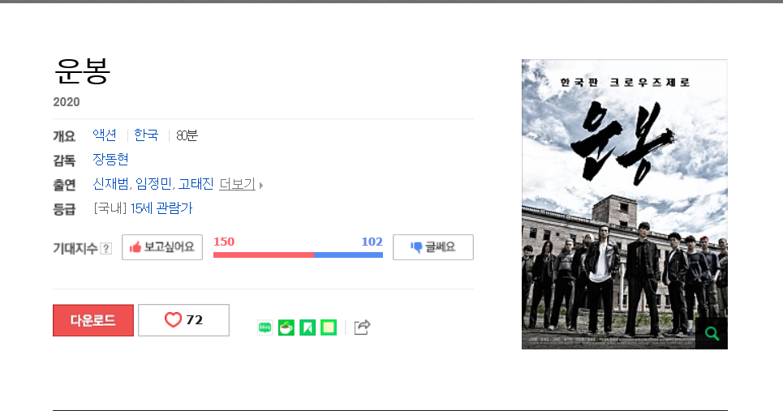Click the green bookmark share icon
Screen dimensions: 783x411
tap(308, 328)
